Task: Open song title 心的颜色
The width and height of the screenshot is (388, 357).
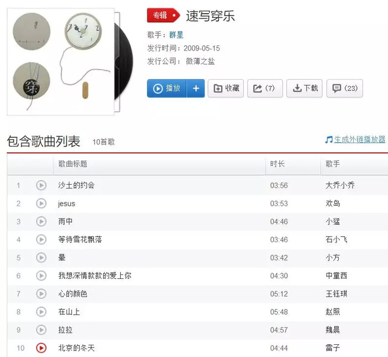Action: tap(73, 294)
